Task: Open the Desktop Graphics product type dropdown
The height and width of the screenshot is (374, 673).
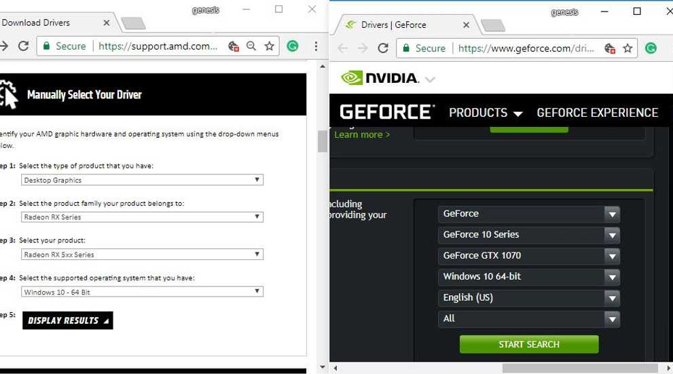Action: point(142,180)
